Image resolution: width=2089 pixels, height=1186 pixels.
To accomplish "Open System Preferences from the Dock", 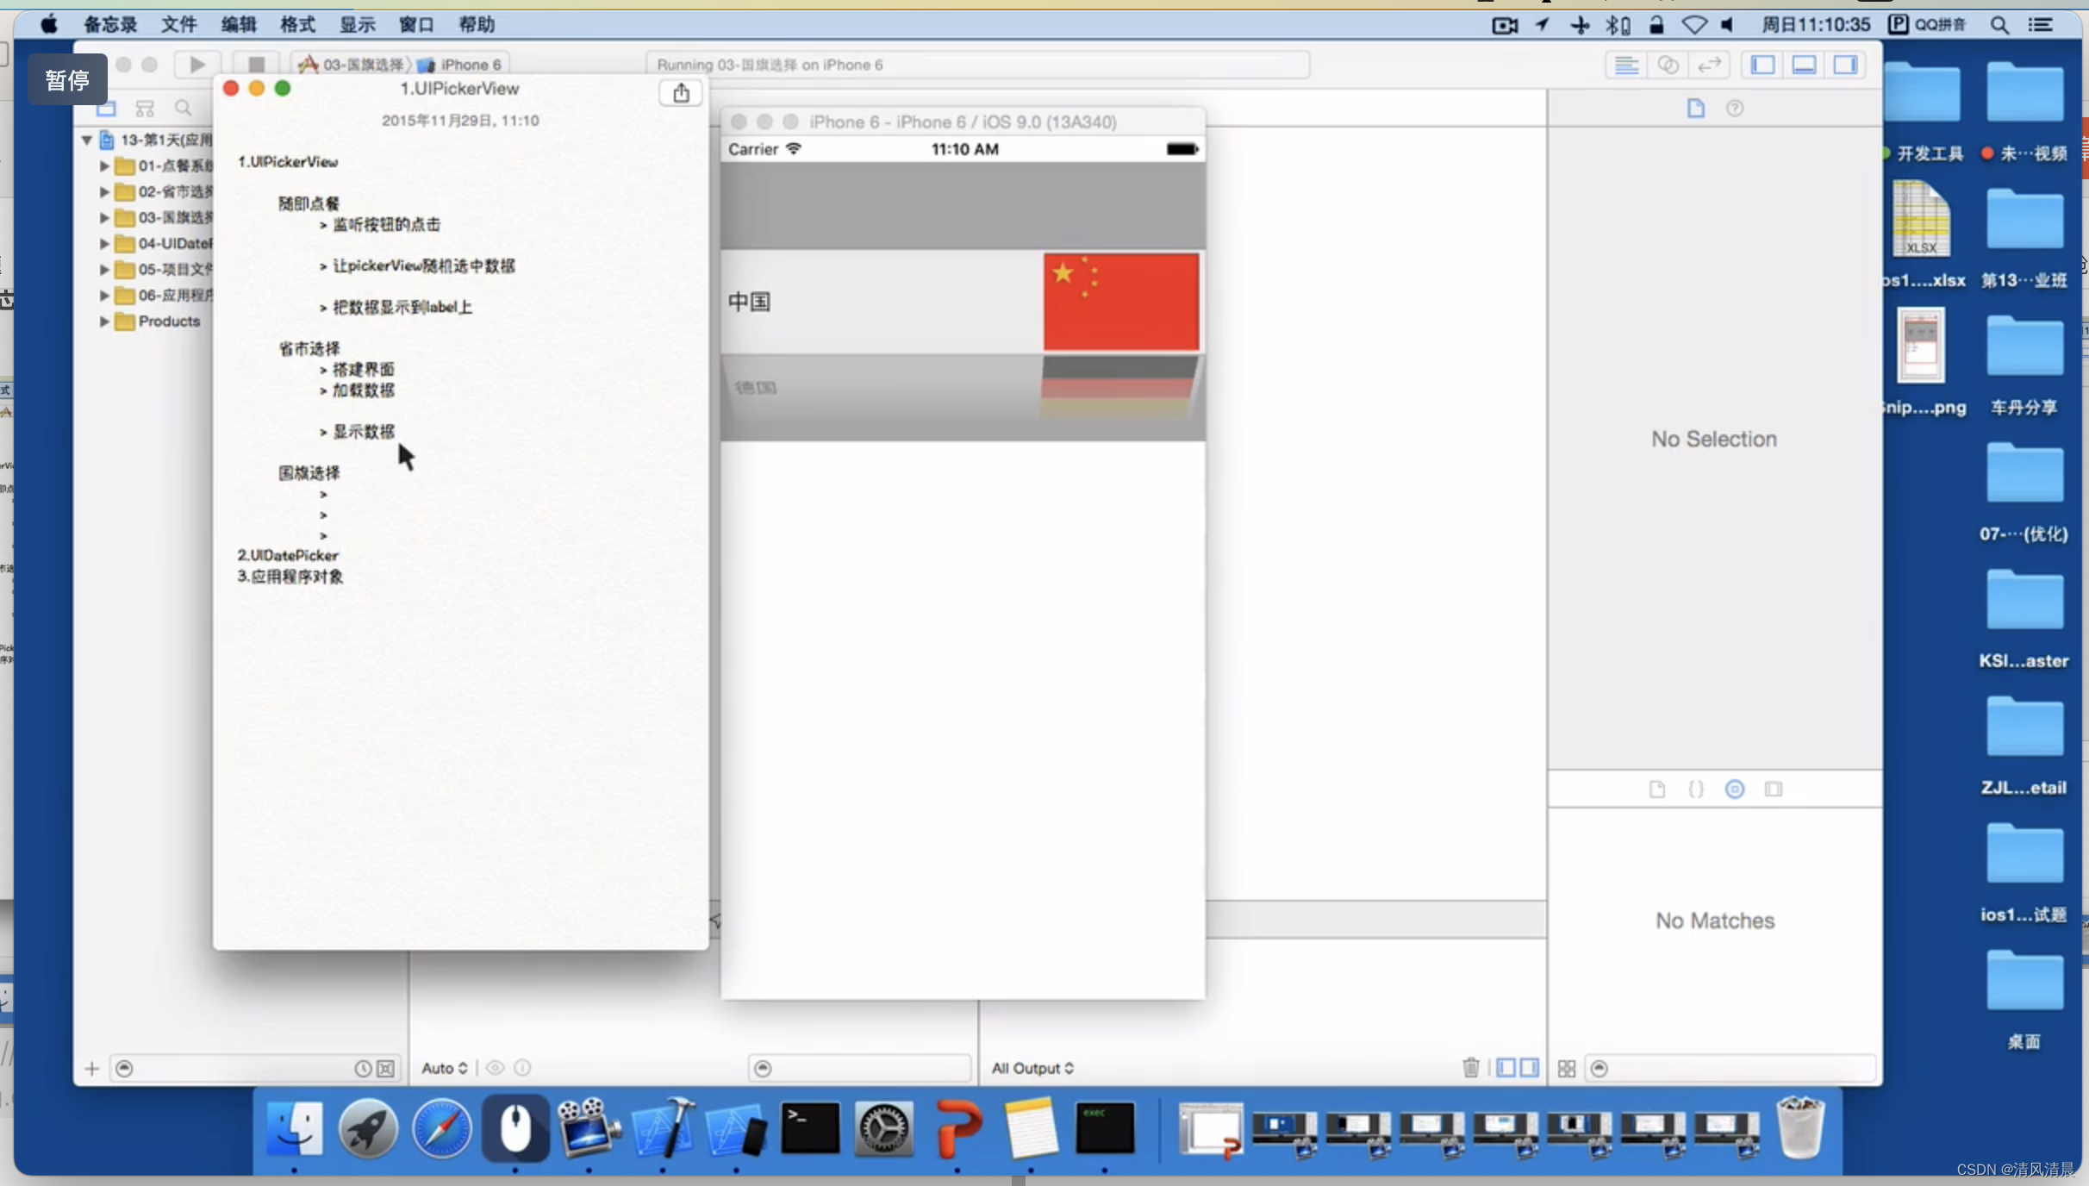I will coord(883,1128).
